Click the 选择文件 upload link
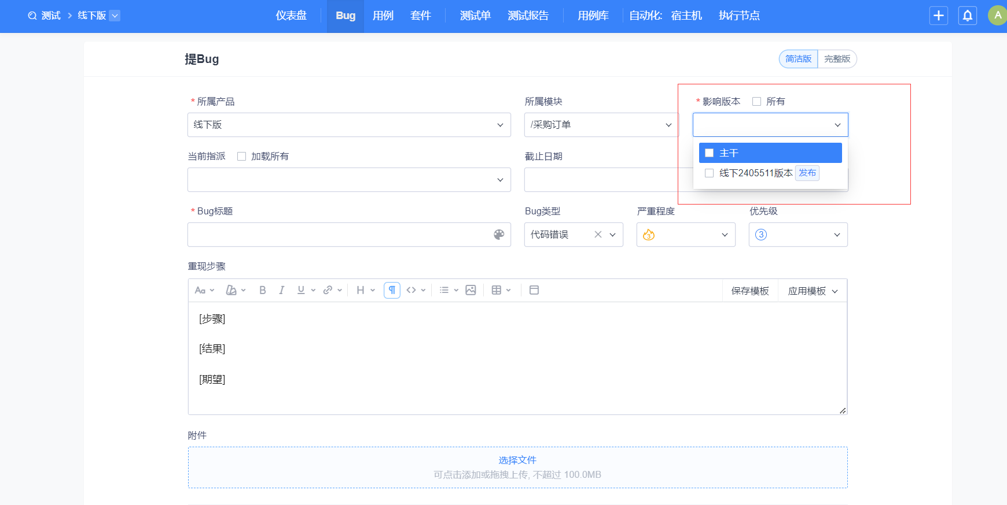 517,460
